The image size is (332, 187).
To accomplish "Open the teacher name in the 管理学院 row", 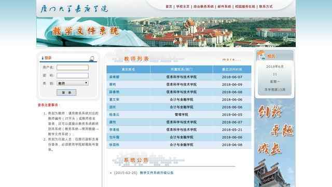I will coord(114,114).
